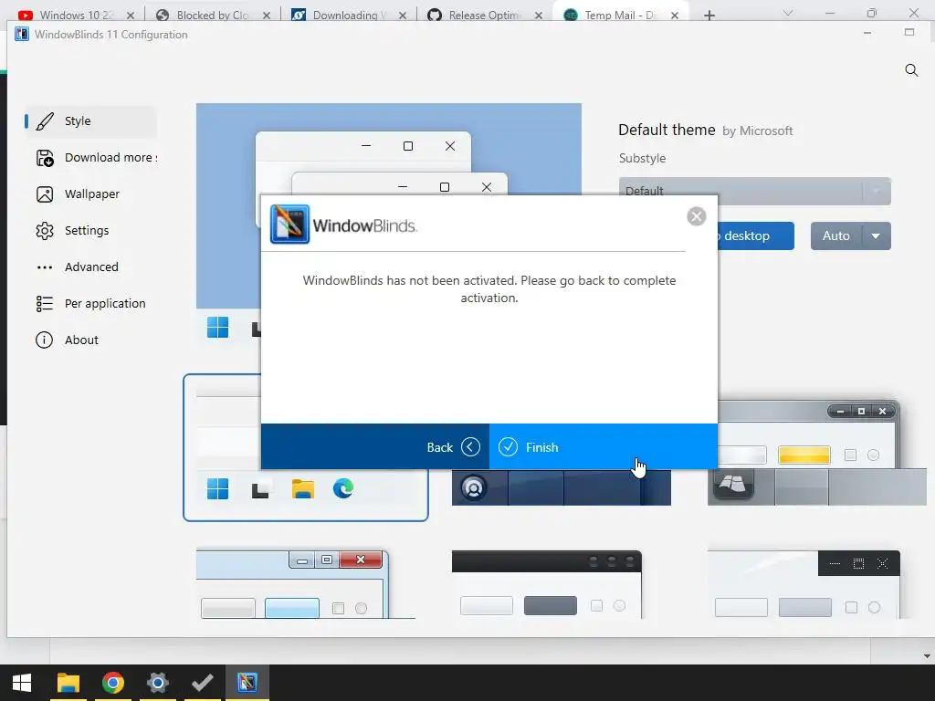Open a new browser tab
Screen dimensions: 935x701
709,16
